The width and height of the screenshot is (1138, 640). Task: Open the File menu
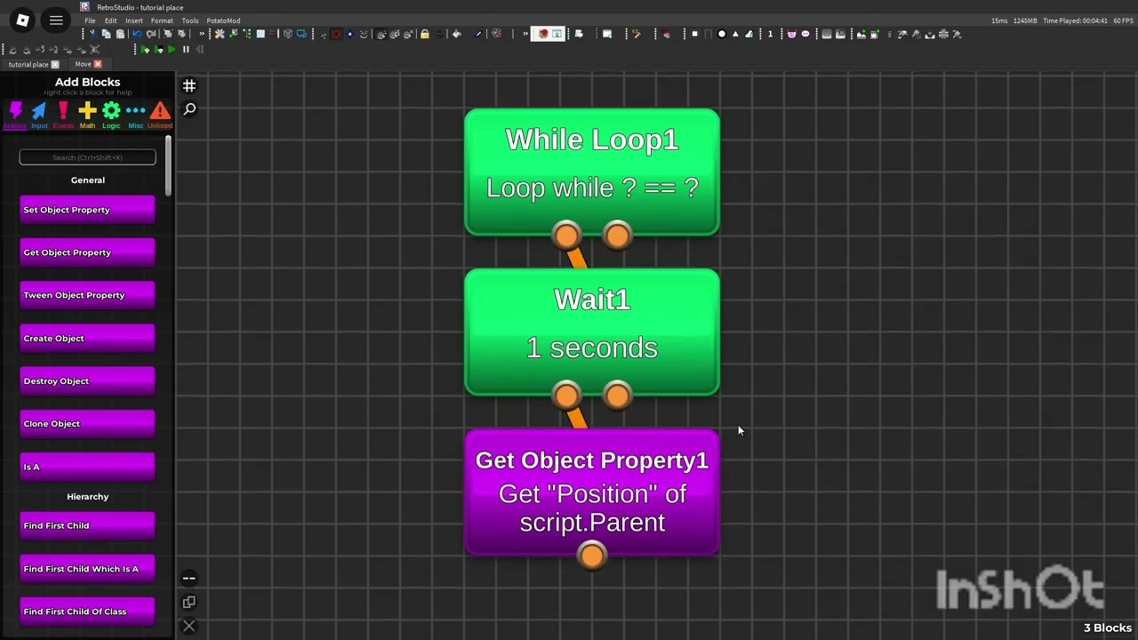90,20
